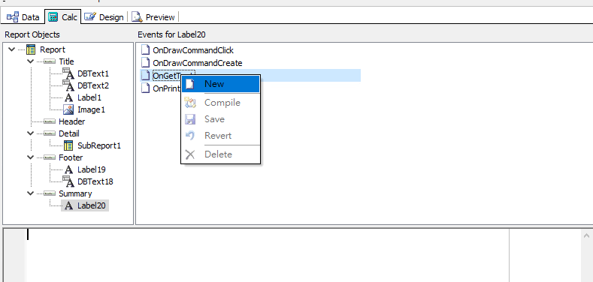Select the Title band label

pos(66,61)
